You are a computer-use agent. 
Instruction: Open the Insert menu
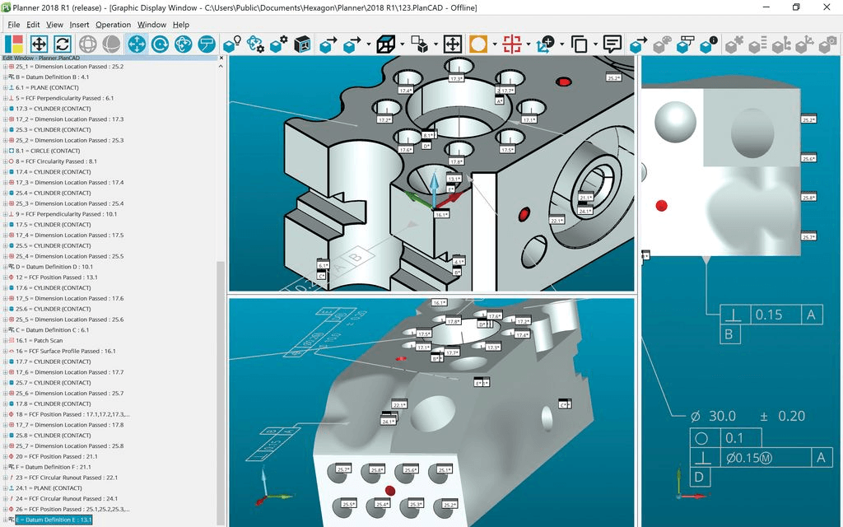[x=80, y=25]
